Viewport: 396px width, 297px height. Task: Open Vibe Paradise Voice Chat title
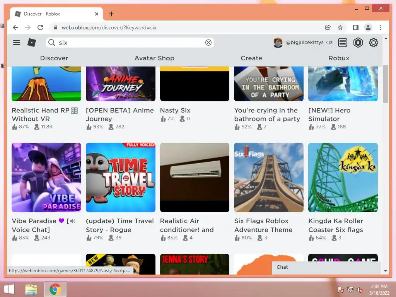click(x=43, y=225)
